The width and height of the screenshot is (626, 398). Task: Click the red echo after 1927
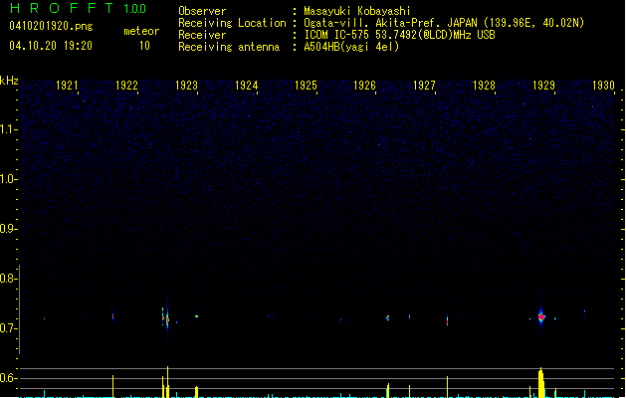(447, 320)
